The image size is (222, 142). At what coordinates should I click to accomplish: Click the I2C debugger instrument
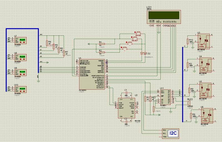[169, 133]
